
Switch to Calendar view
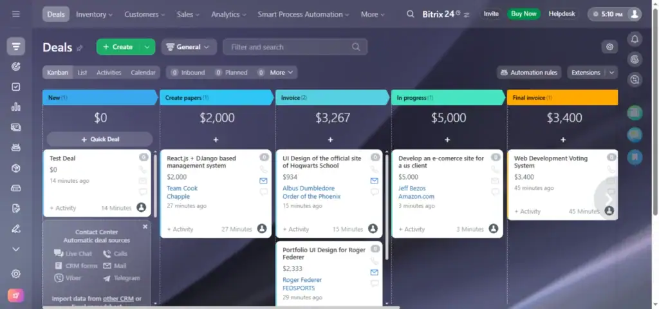coord(143,72)
